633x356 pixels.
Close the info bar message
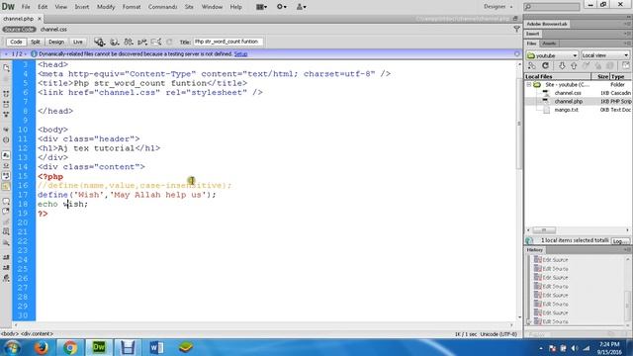(516, 53)
